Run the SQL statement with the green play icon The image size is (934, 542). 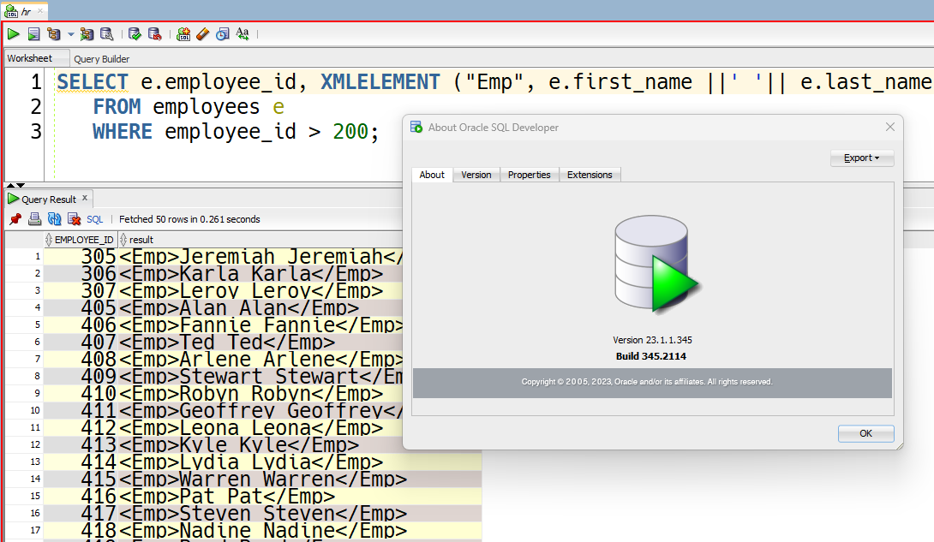14,34
